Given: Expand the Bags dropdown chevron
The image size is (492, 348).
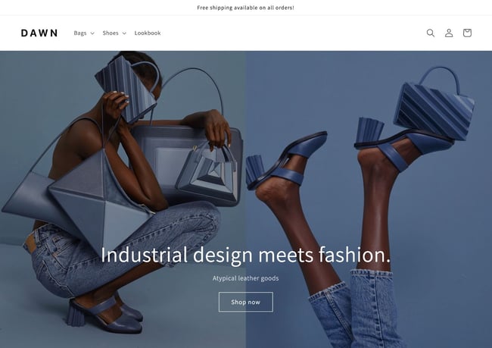Looking at the screenshot, I should click(x=92, y=33).
